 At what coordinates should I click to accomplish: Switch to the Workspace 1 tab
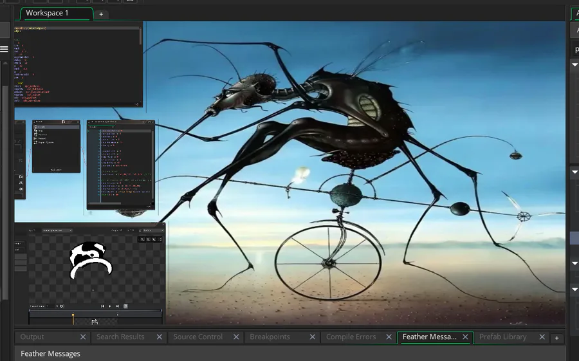tap(47, 13)
